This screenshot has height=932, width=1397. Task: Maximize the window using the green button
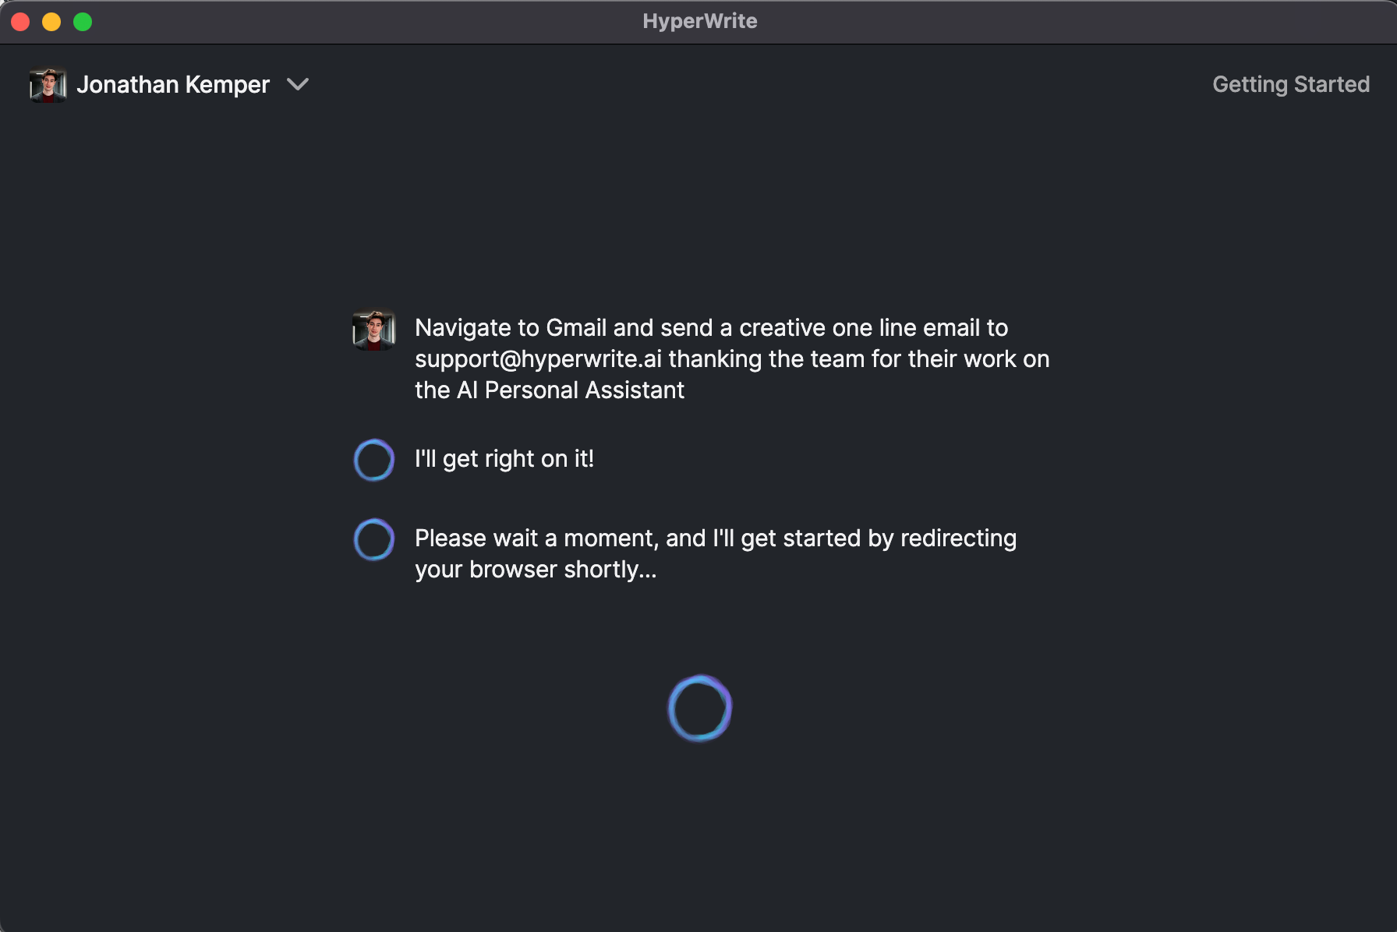pos(83,22)
